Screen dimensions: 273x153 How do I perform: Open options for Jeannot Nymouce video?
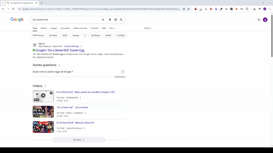click(x=84, y=128)
